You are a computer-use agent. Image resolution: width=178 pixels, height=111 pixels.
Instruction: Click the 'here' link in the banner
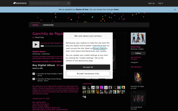(x=116, y=9)
